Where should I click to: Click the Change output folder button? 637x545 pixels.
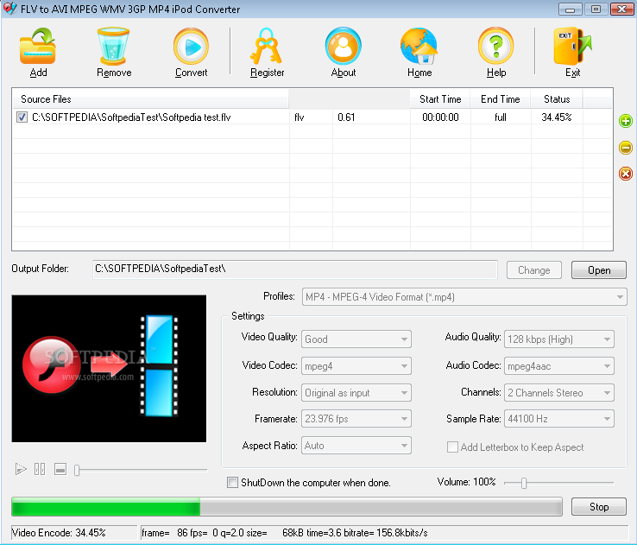(533, 270)
